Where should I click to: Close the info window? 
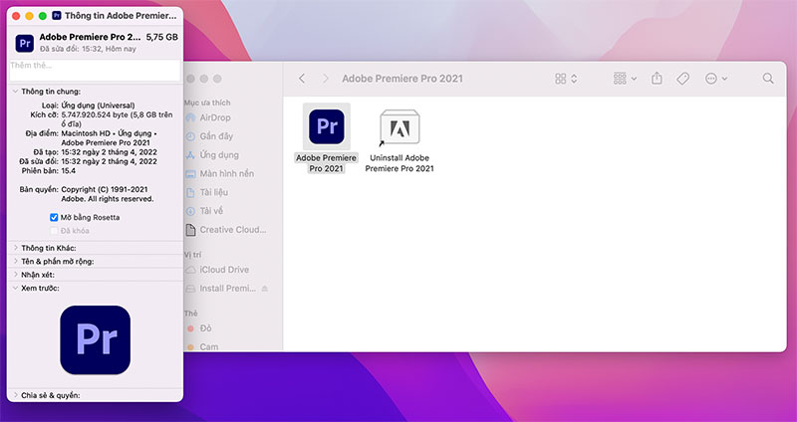tap(16, 16)
